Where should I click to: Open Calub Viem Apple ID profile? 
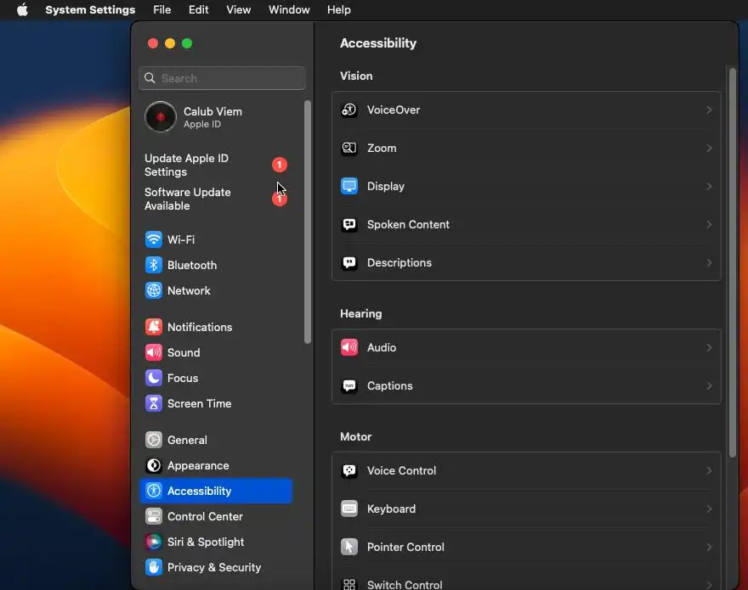(x=216, y=117)
